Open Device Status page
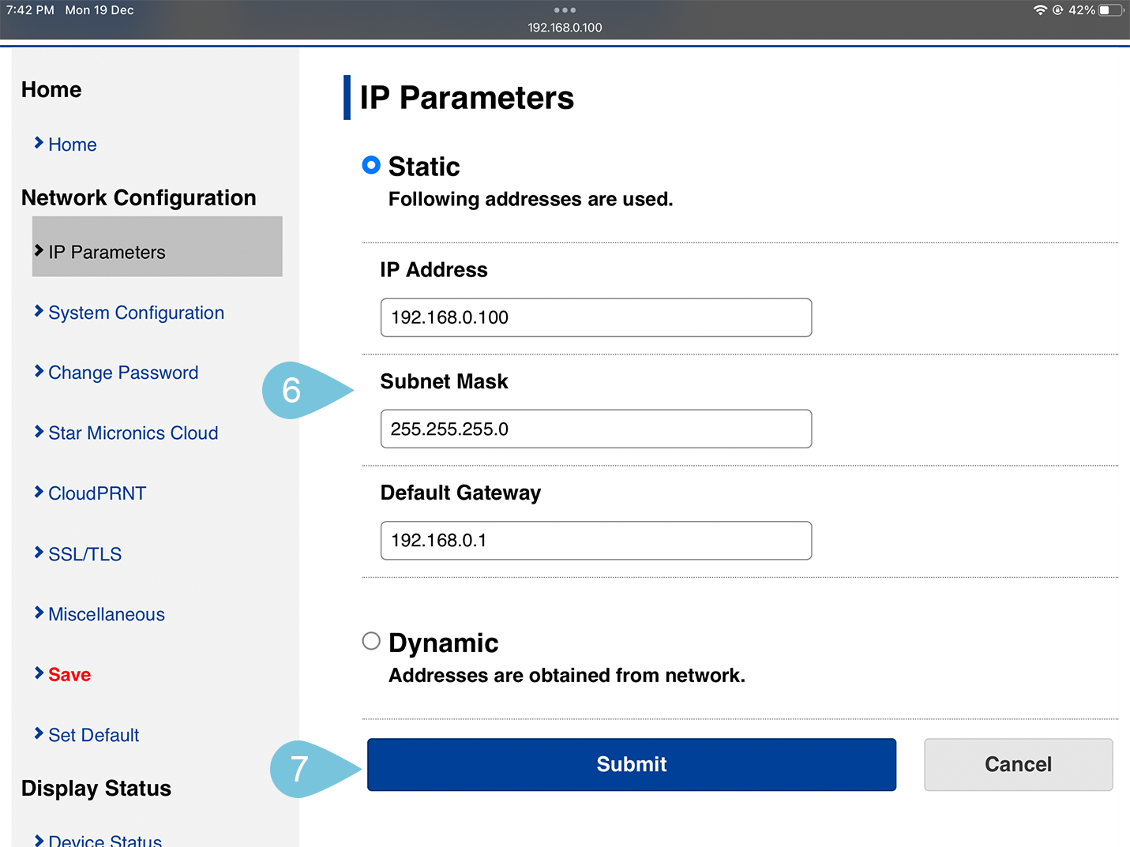This screenshot has height=847, width=1130. tap(105, 839)
